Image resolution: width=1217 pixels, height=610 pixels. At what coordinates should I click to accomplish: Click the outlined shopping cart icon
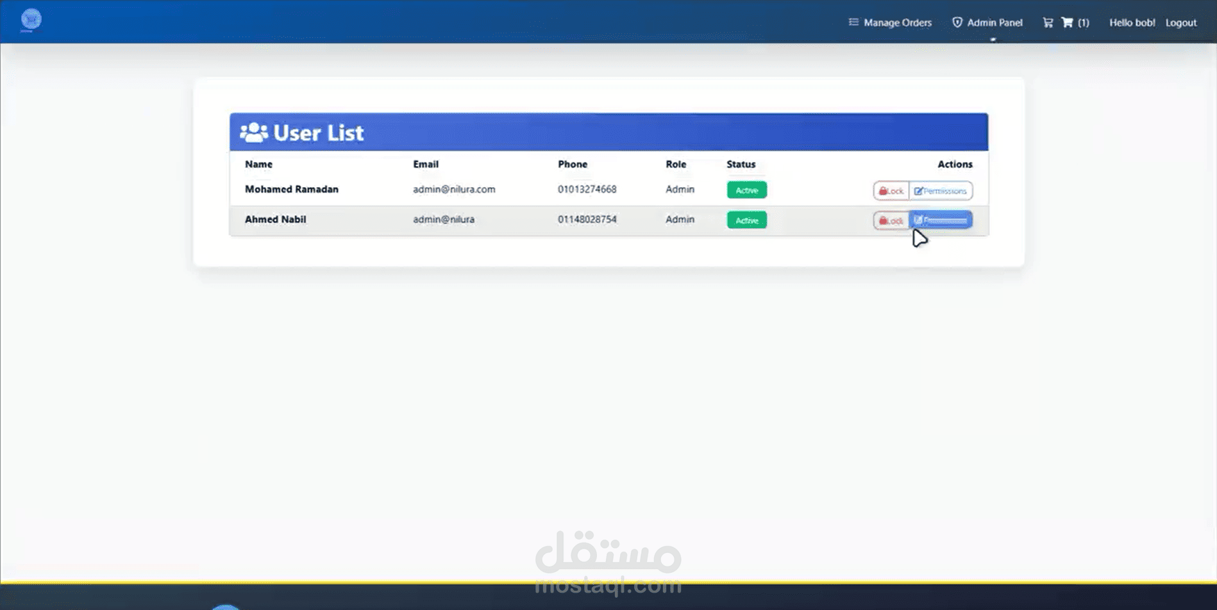coord(1048,22)
